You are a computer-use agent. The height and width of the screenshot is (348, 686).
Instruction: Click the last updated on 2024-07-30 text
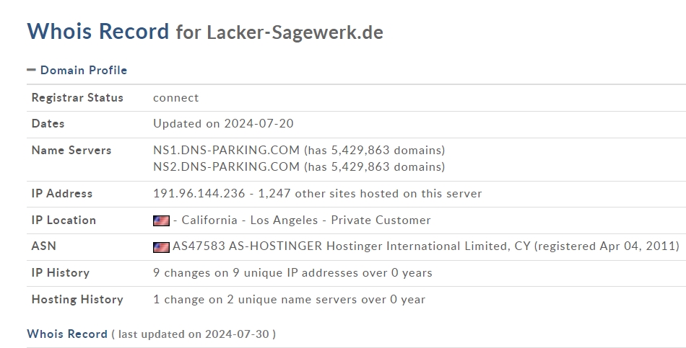tap(194, 334)
